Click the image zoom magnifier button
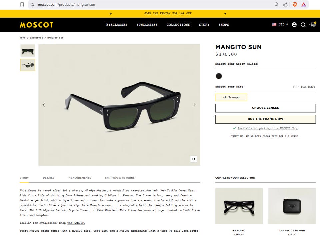Screen dimensions: 320x236 coord(194,159)
